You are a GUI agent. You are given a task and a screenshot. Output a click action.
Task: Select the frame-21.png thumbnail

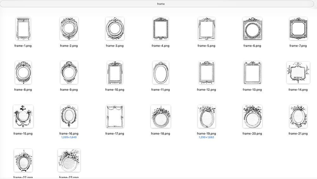click(x=298, y=116)
